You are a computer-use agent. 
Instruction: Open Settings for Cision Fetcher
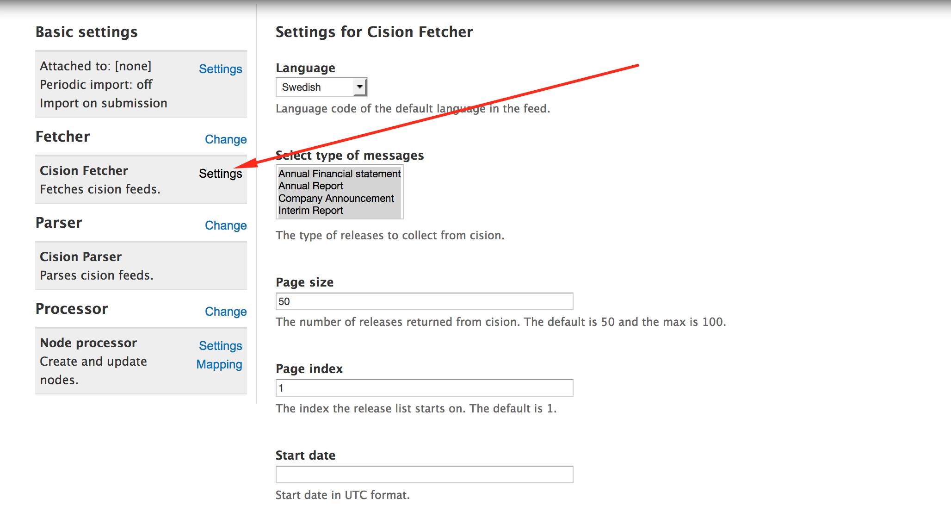[220, 174]
